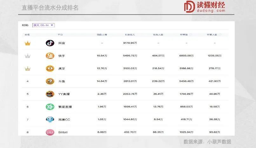
Task: Click the 2813.01万 gift income value
Action: pyautogui.click(x=130, y=81)
